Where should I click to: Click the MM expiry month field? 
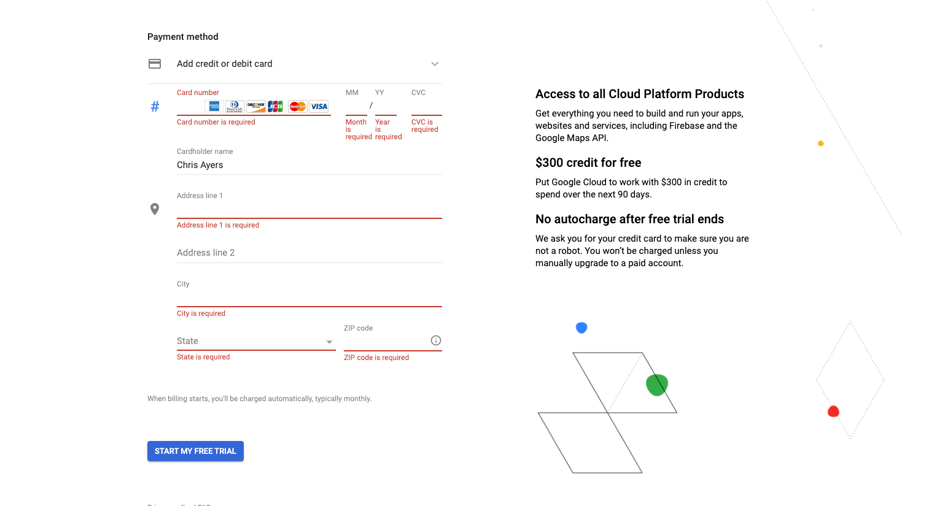click(x=356, y=106)
